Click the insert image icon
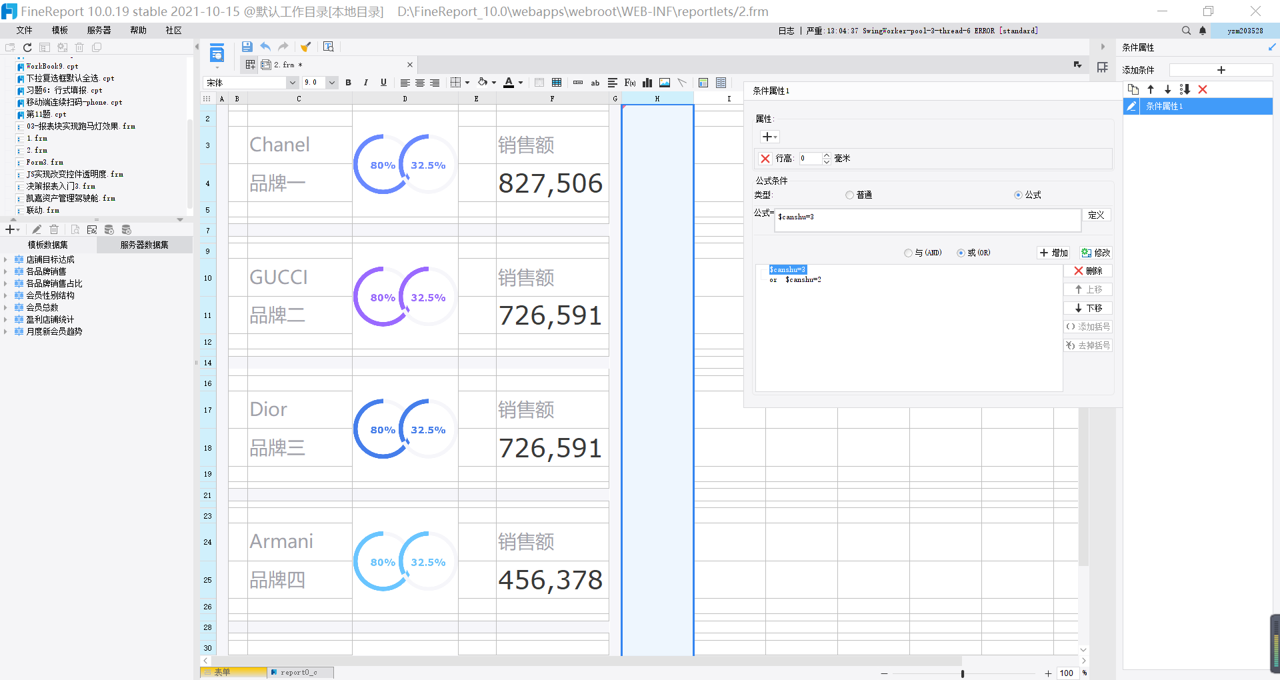Viewport: 1280px width, 680px height. (x=665, y=83)
